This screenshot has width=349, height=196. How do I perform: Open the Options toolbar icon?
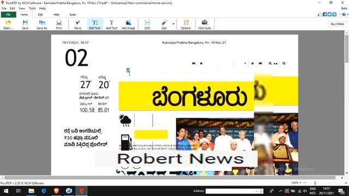coord(185,24)
